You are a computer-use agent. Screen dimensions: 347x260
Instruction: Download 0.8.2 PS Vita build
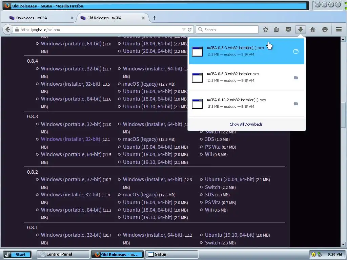(x=213, y=202)
